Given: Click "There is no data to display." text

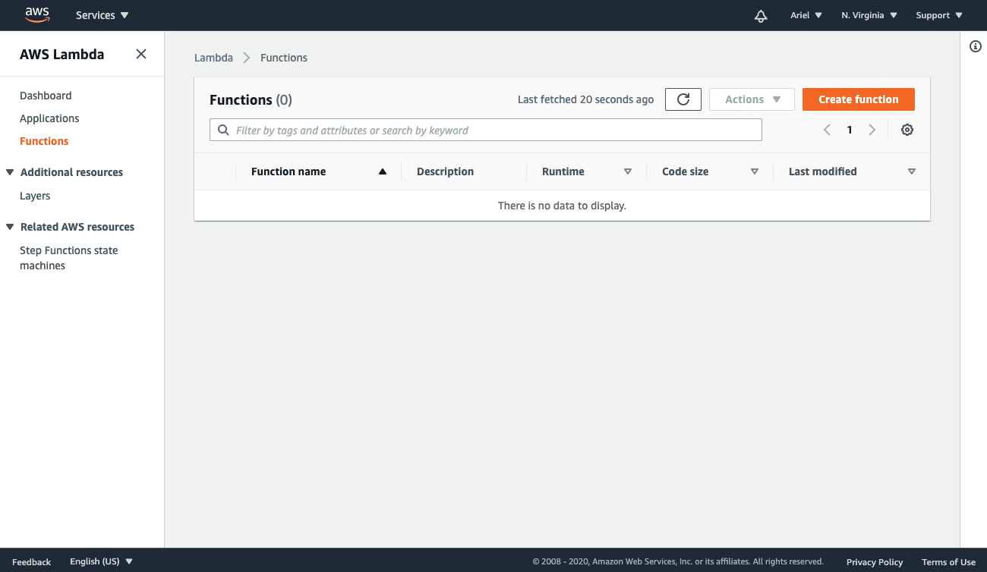Looking at the screenshot, I should click(x=562, y=206).
